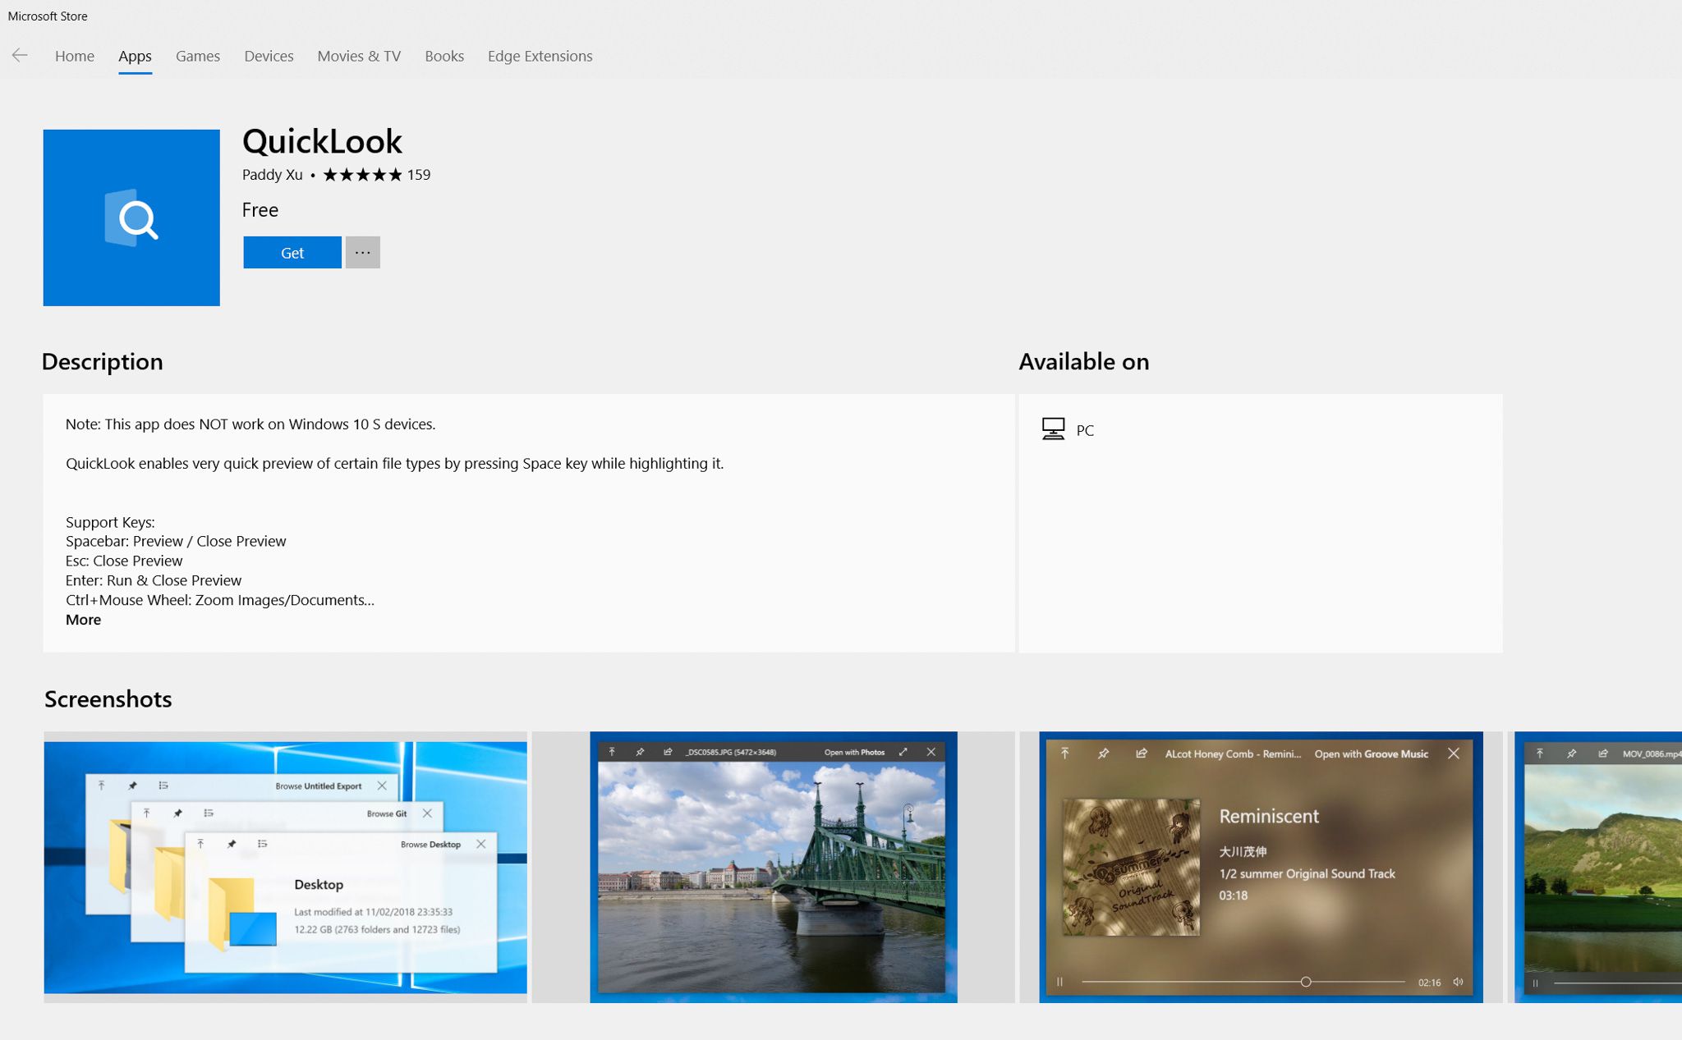The height and width of the screenshot is (1040, 1682).
Task: Click fullscreen expand icon in photo screenshot
Action: click(x=903, y=752)
